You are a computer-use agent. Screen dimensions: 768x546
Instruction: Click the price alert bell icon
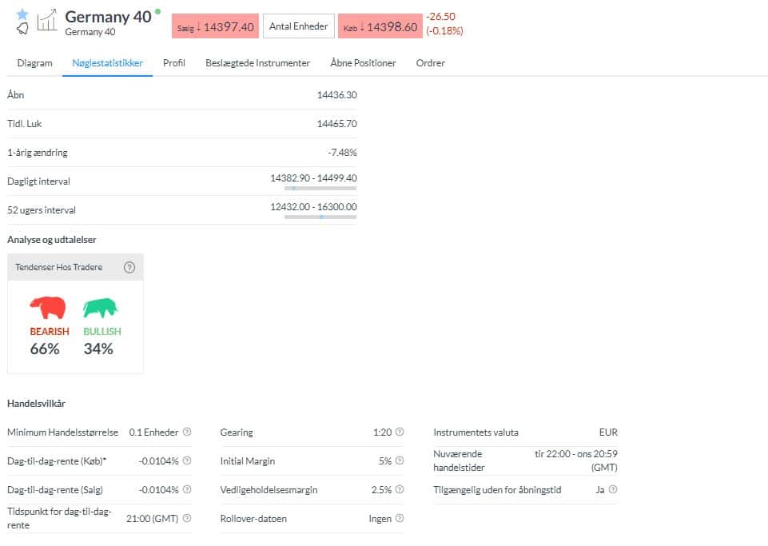tap(22, 30)
